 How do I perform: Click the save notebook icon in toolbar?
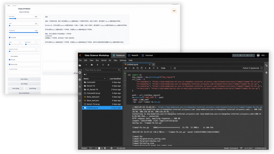pyautogui.click(x=126, y=68)
